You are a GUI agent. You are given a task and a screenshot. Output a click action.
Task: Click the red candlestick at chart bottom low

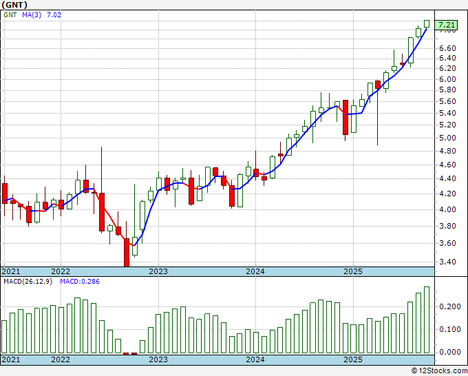[127, 252]
